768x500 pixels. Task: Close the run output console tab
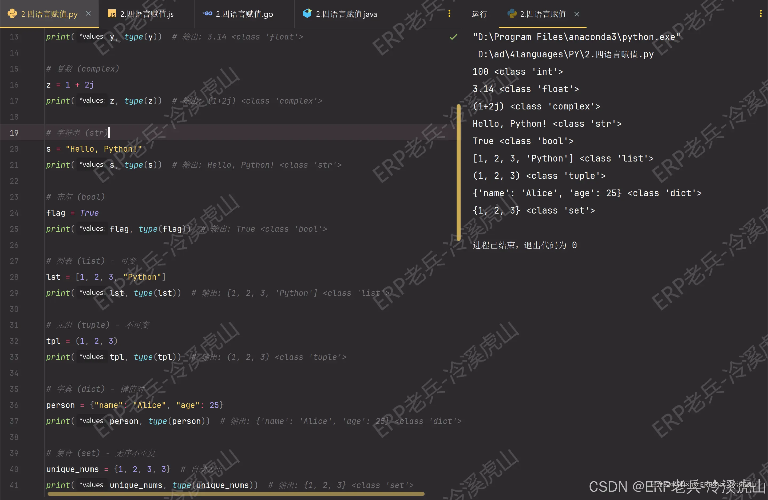coord(577,14)
